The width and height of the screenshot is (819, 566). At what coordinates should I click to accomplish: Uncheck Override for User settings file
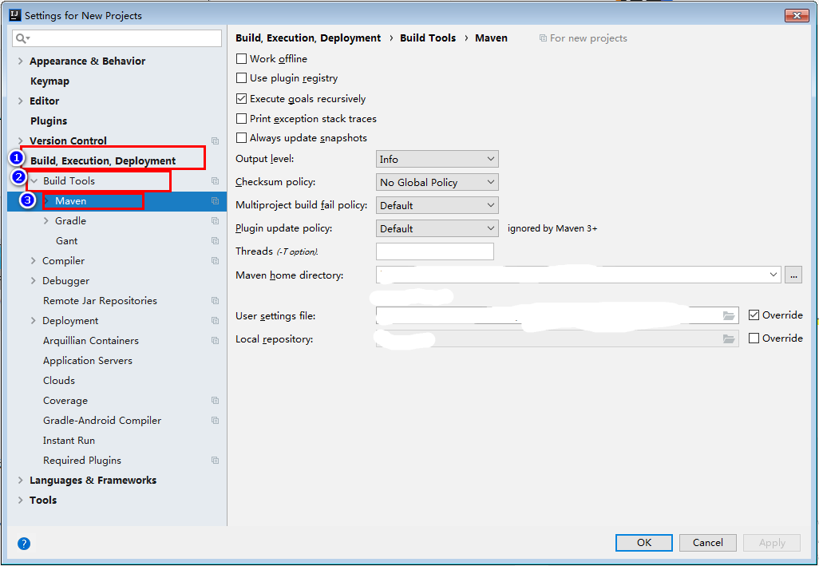click(754, 315)
